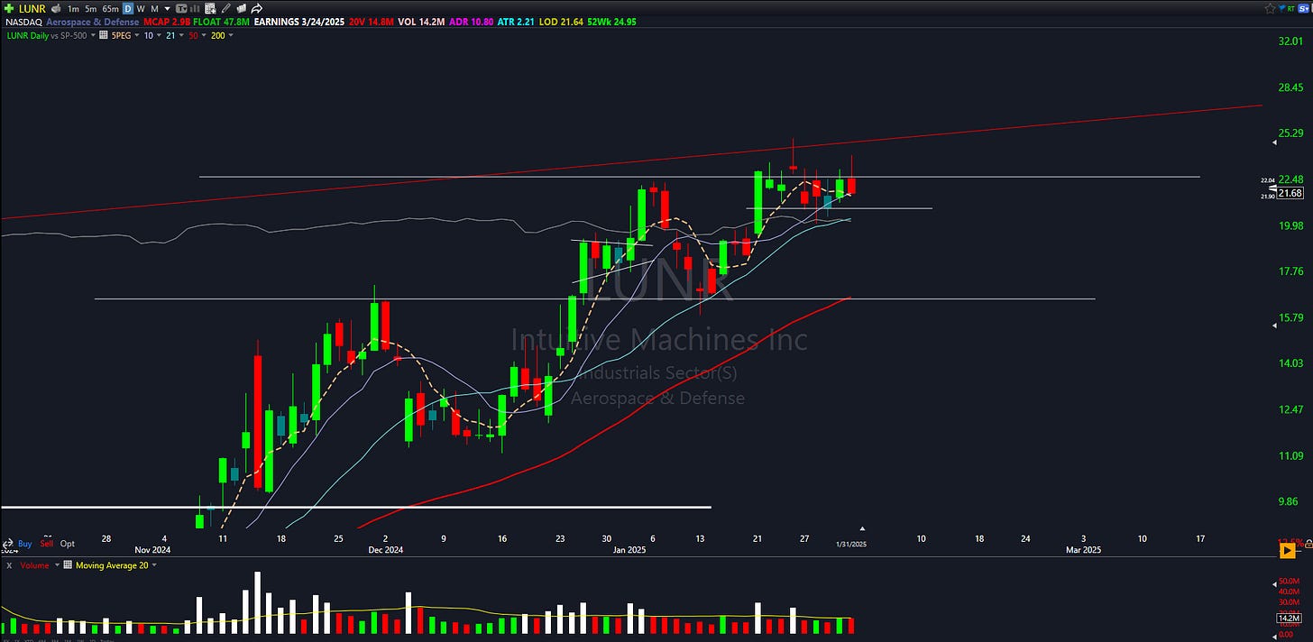
Task: Click the Sell button
Action: click(x=46, y=544)
